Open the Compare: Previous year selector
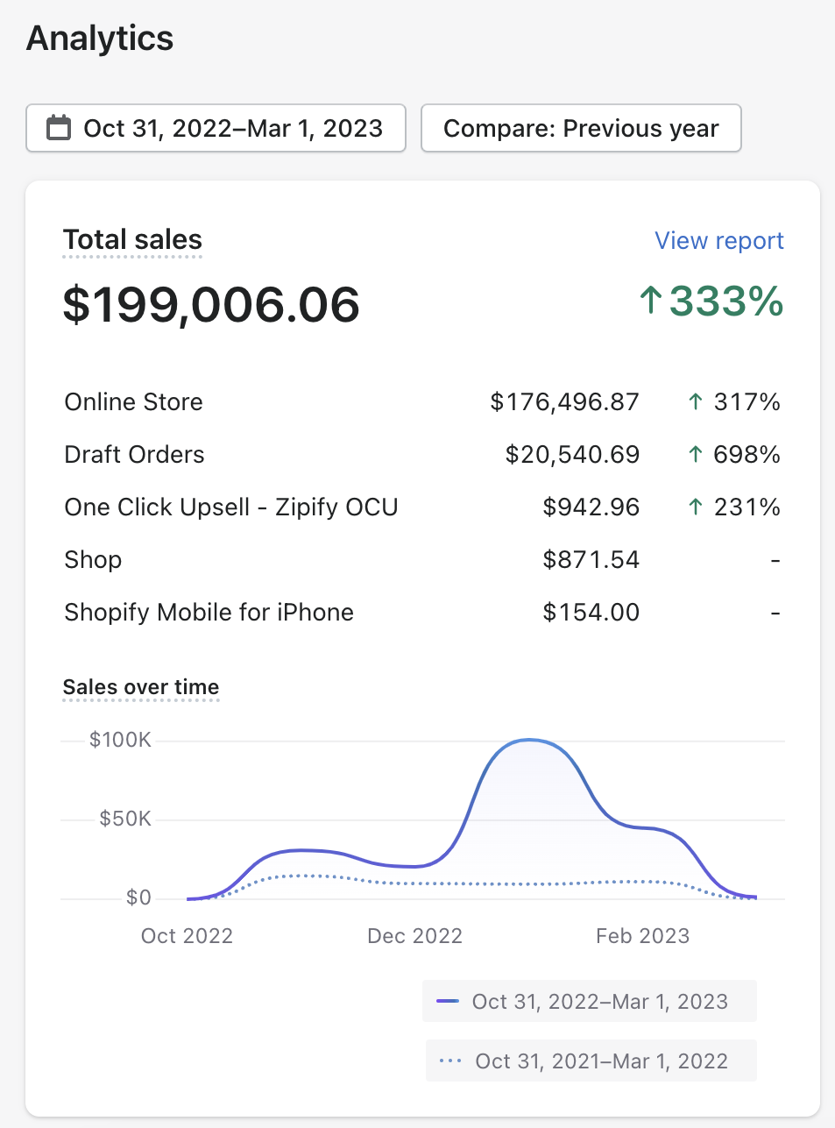 coord(581,128)
